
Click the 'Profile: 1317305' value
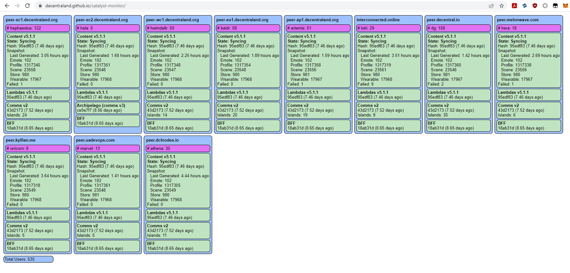[165, 186]
